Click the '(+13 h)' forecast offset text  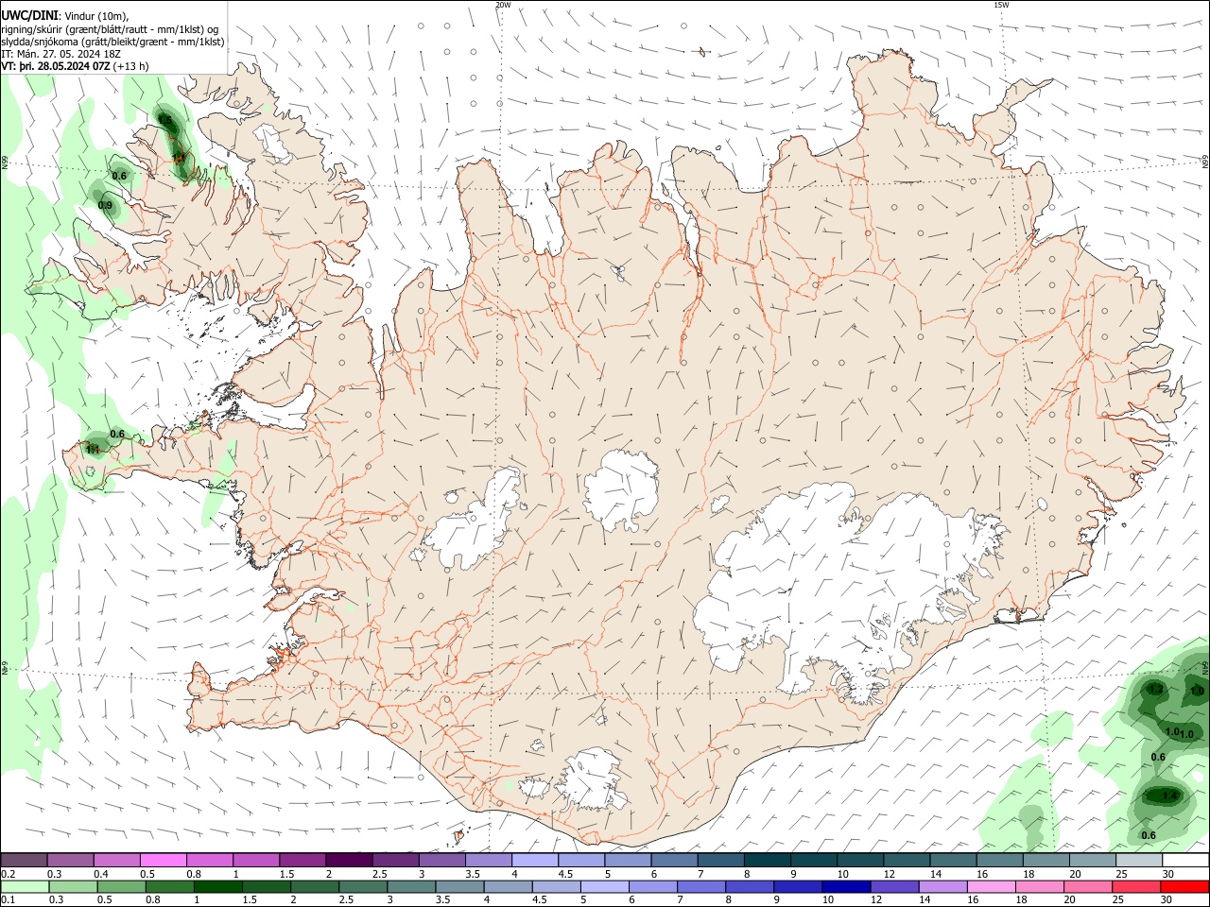(x=130, y=66)
